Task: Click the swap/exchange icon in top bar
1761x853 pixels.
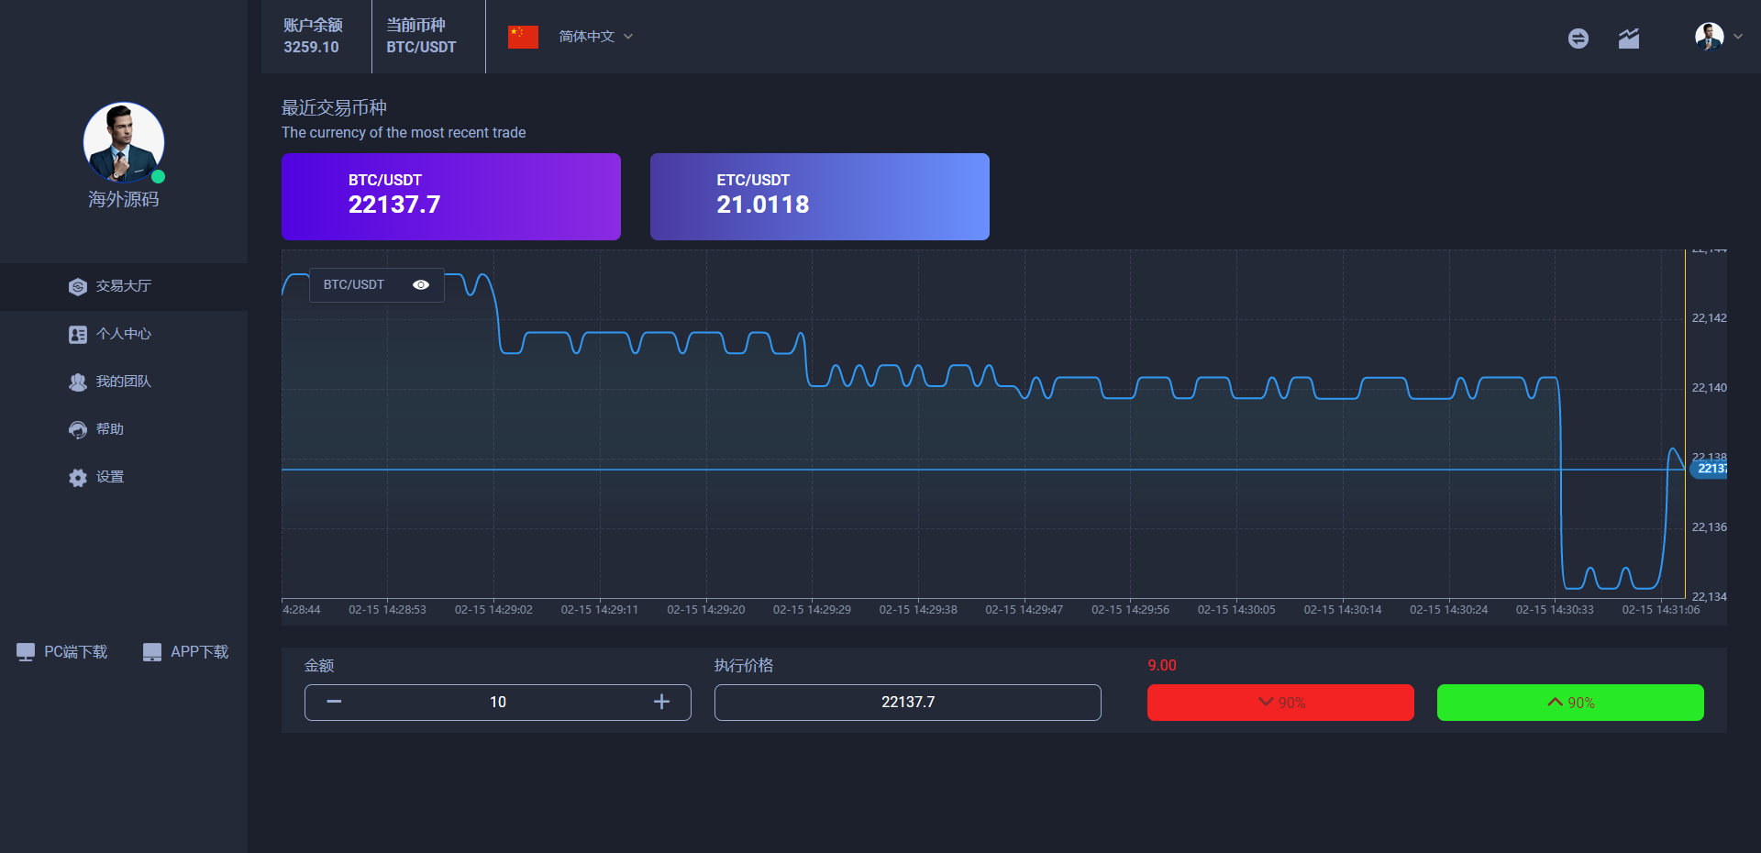Action: (1578, 38)
